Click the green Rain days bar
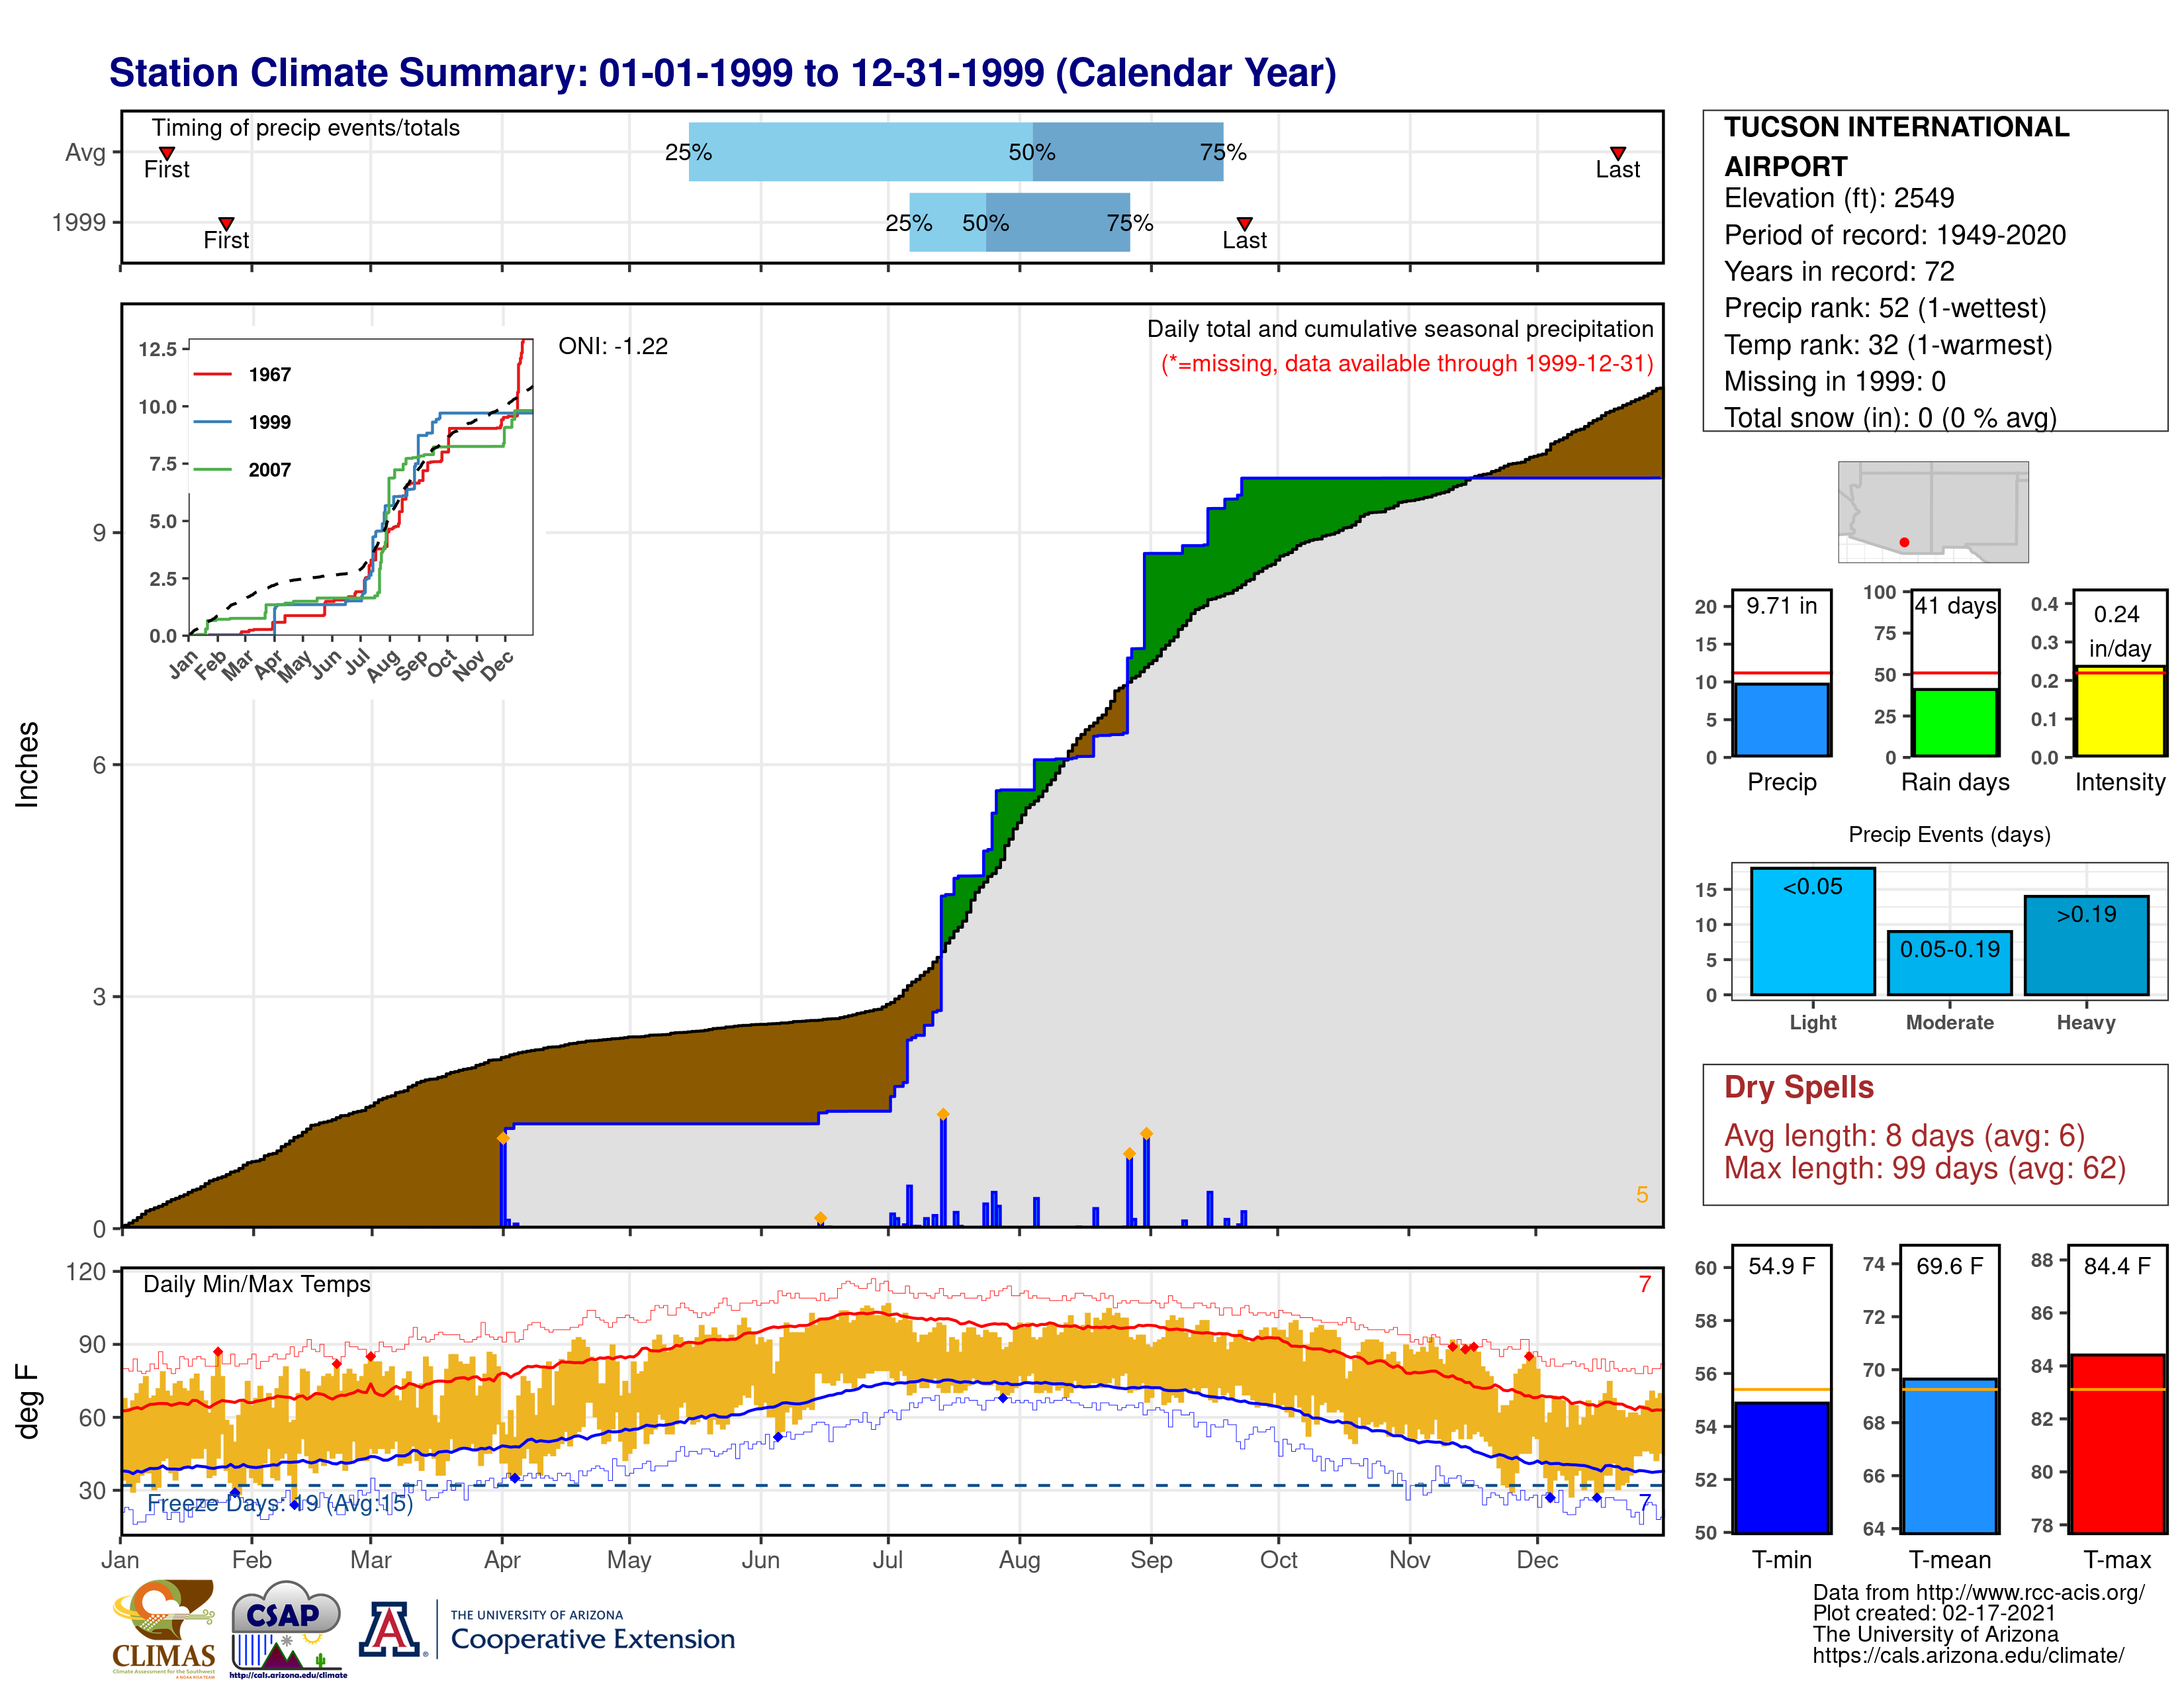2184x1688 pixels. coord(1955,723)
